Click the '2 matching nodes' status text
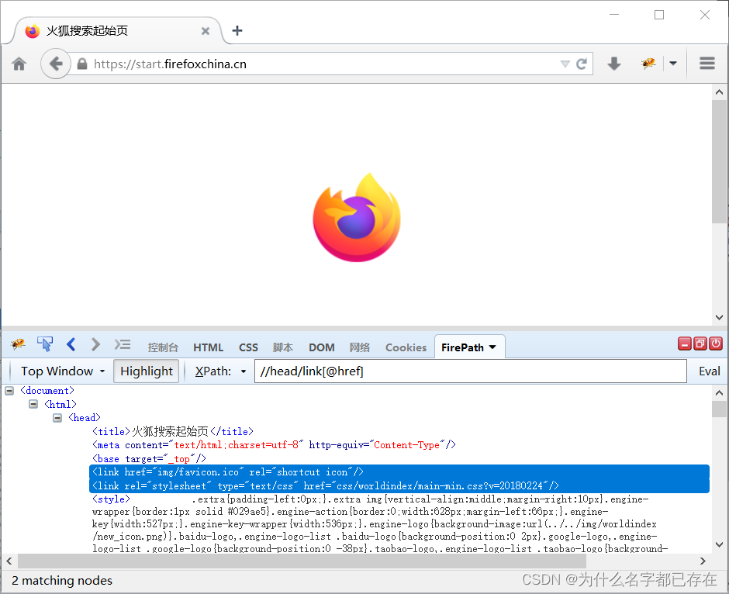 click(62, 581)
